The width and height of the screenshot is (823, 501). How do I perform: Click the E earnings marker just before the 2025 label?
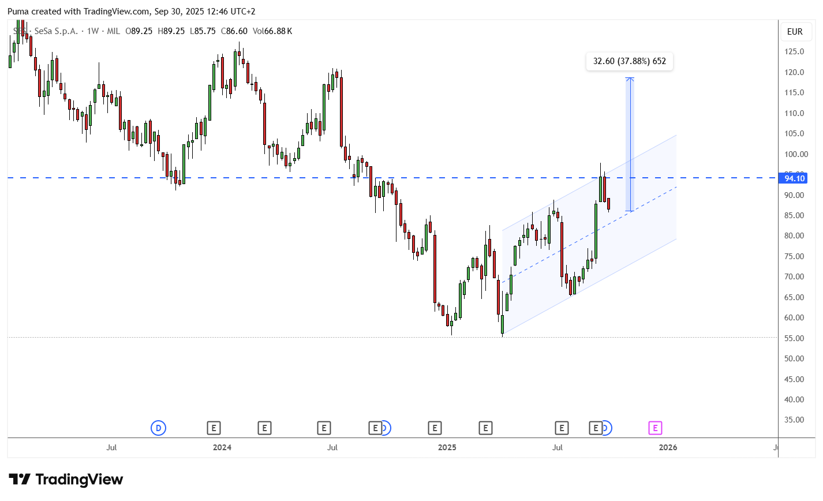click(x=435, y=428)
